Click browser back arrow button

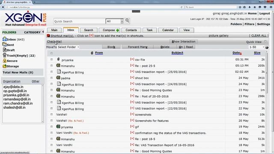[3, 7]
